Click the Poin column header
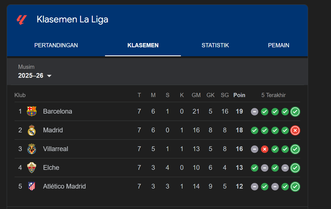Viewport: 331px width, 209px height. point(239,95)
